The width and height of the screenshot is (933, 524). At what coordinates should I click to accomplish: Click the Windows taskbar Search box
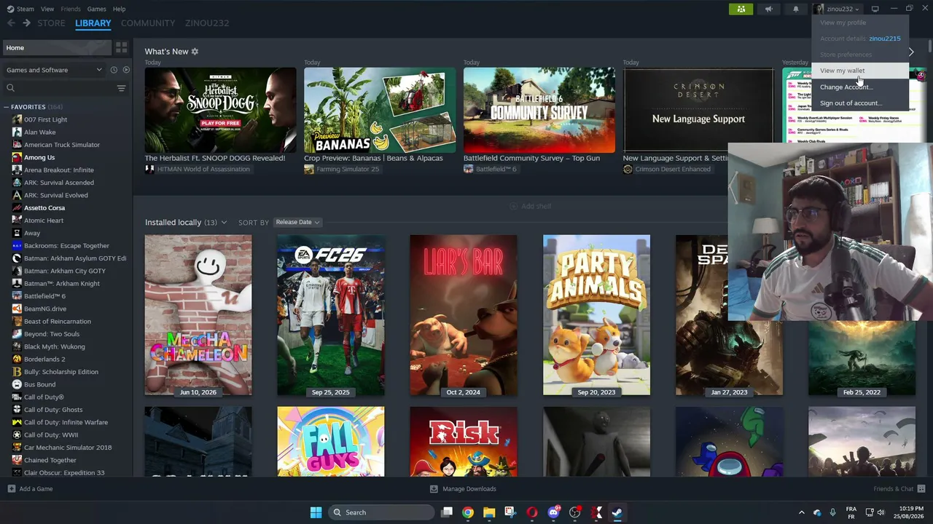coord(381,512)
